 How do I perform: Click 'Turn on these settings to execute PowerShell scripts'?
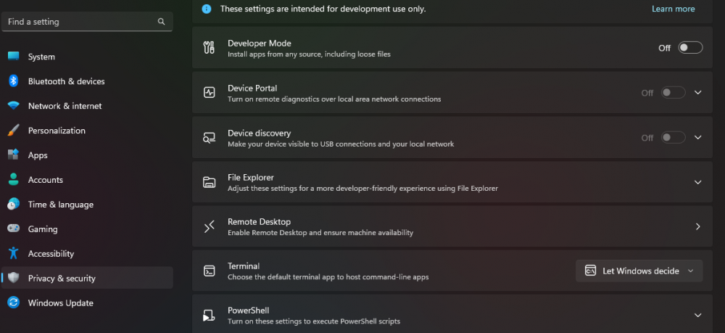tap(313, 321)
